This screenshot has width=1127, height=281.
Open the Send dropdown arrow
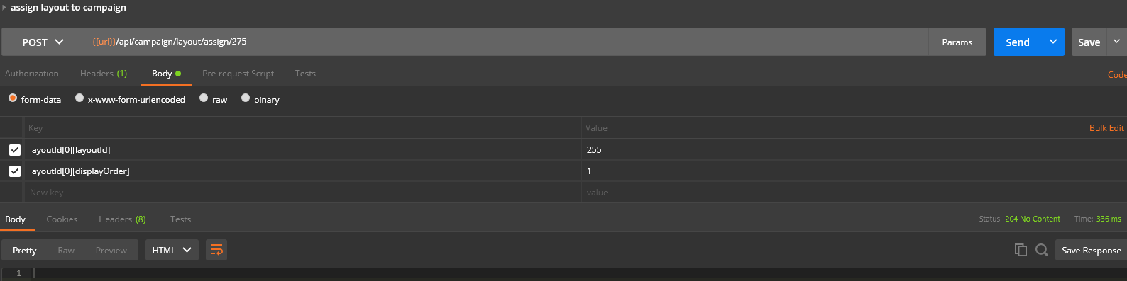1053,42
